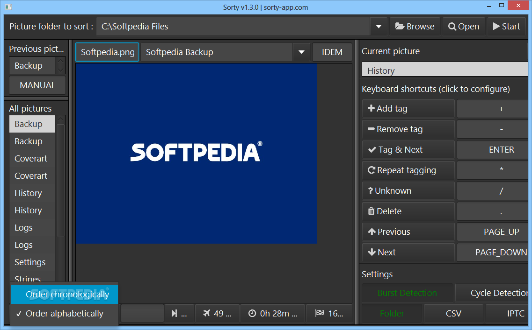Expand the picture folder path dropdown
This screenshot has width=532, height=330.
coord(379,27)
